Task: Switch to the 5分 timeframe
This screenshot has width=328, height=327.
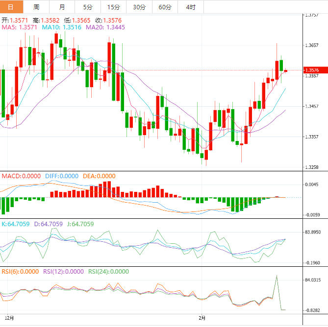Action: (x=87, y=7)
